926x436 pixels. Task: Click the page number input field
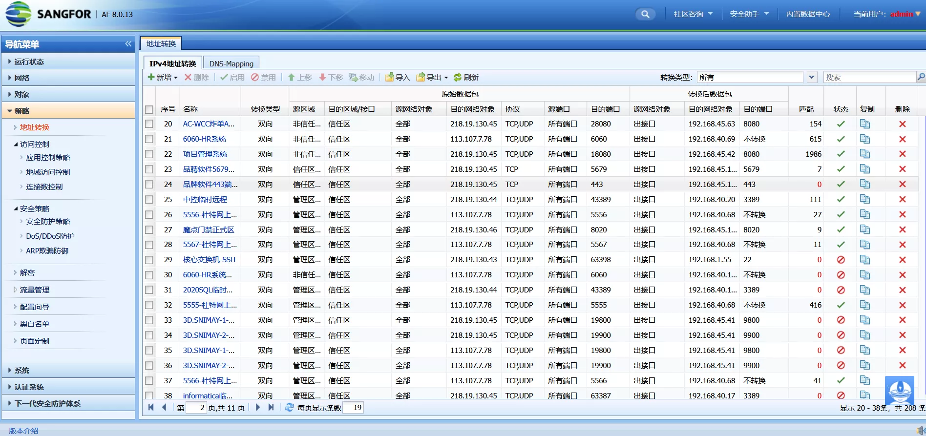click(x=196, y=408)
